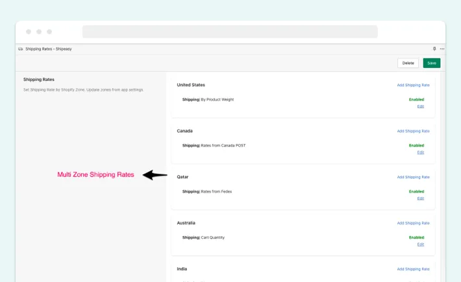Select the Qatar zone heading
Image resolution: width=461 pixels, height=282 pixels.
coord(182,177)
